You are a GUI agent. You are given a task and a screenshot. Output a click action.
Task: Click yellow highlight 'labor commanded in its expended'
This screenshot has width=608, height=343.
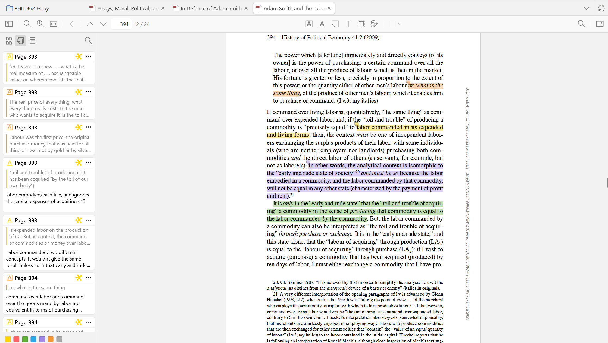point(400,127)
